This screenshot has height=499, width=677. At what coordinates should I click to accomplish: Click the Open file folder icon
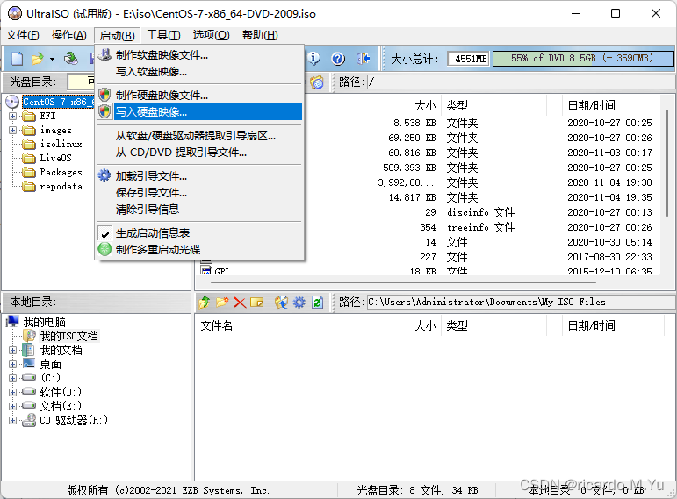(38, 58)
